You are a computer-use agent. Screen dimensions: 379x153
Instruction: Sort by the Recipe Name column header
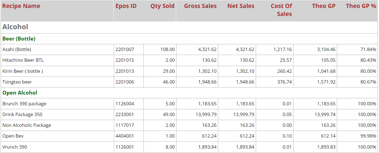point(21,6)
